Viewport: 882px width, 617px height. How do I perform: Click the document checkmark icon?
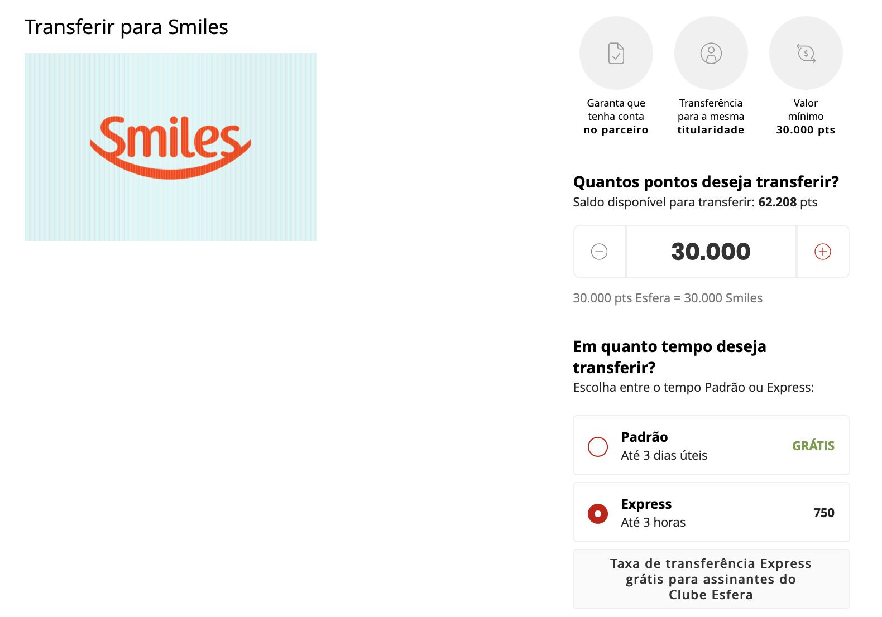click(616, 53)
